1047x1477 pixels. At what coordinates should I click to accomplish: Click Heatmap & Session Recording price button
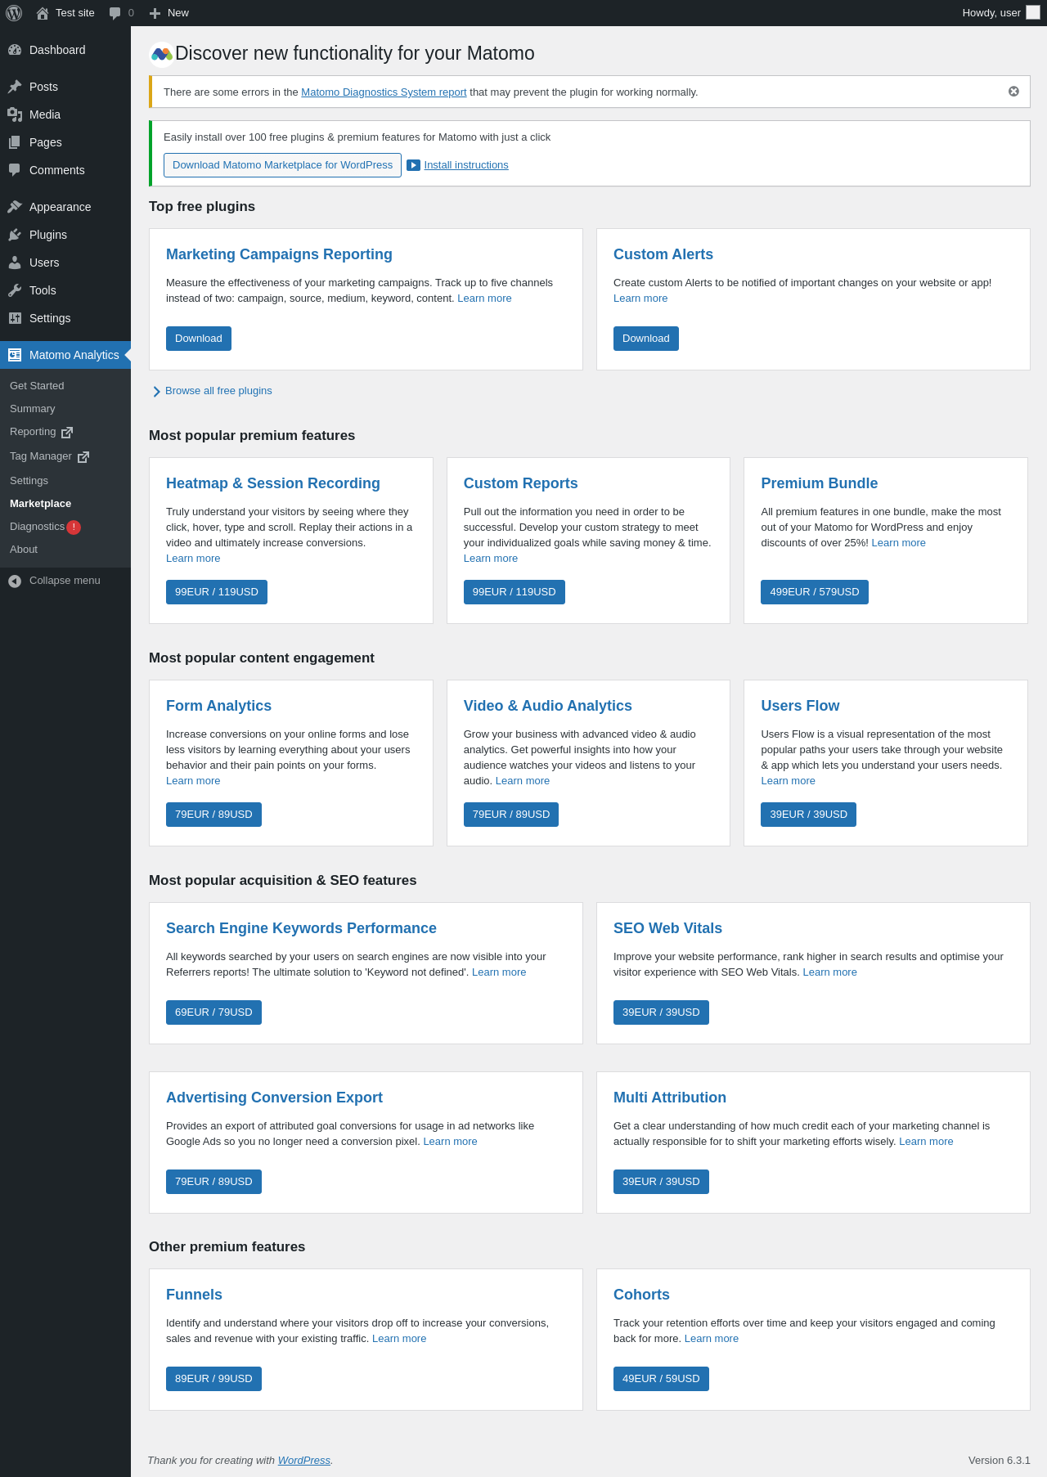(x=217, y=592)
